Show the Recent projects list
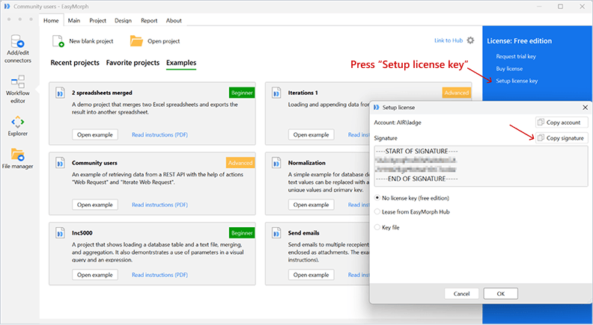Image resolution: width=593 pixels, height=325 pixels. (x=75, y=63)
